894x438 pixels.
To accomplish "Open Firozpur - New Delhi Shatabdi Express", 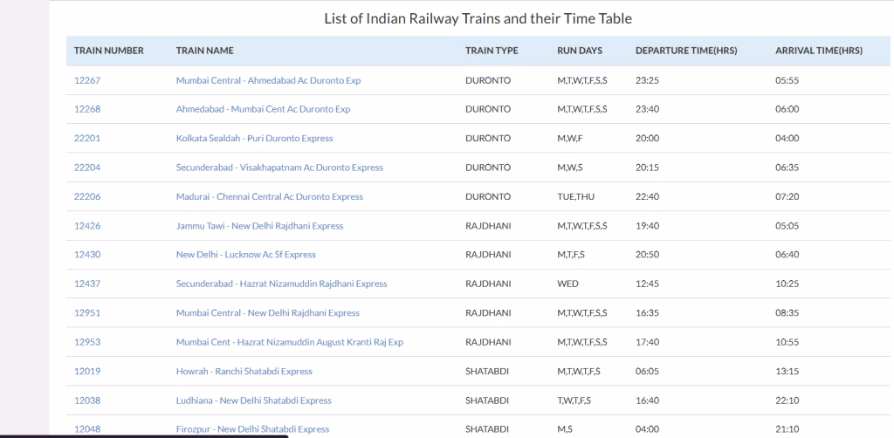I will coord(252,429).
